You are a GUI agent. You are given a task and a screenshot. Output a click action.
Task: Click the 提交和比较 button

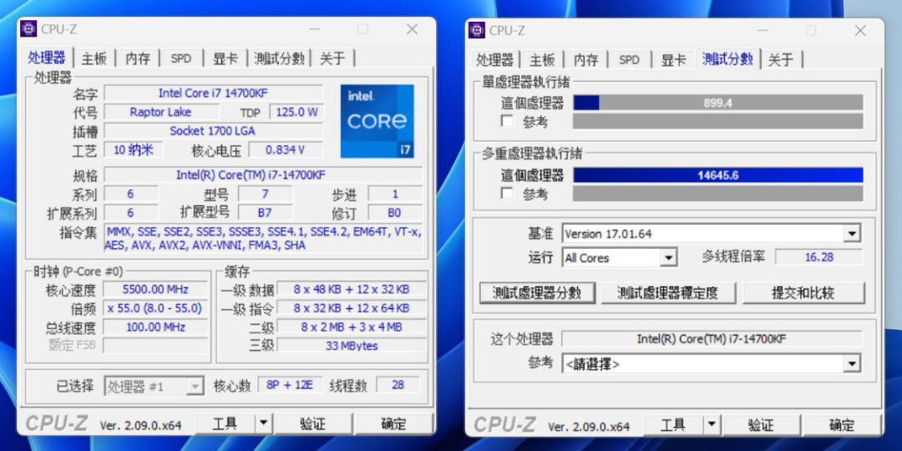click(803, 293)
